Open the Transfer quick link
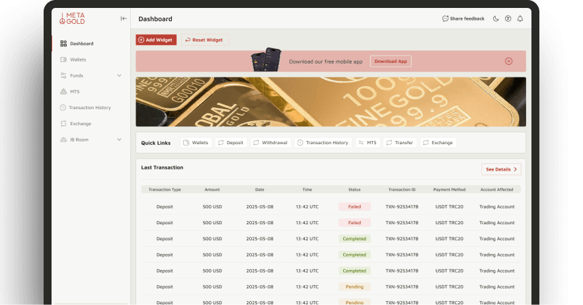This screenshot has width=583, height=305. coord(400,143)
